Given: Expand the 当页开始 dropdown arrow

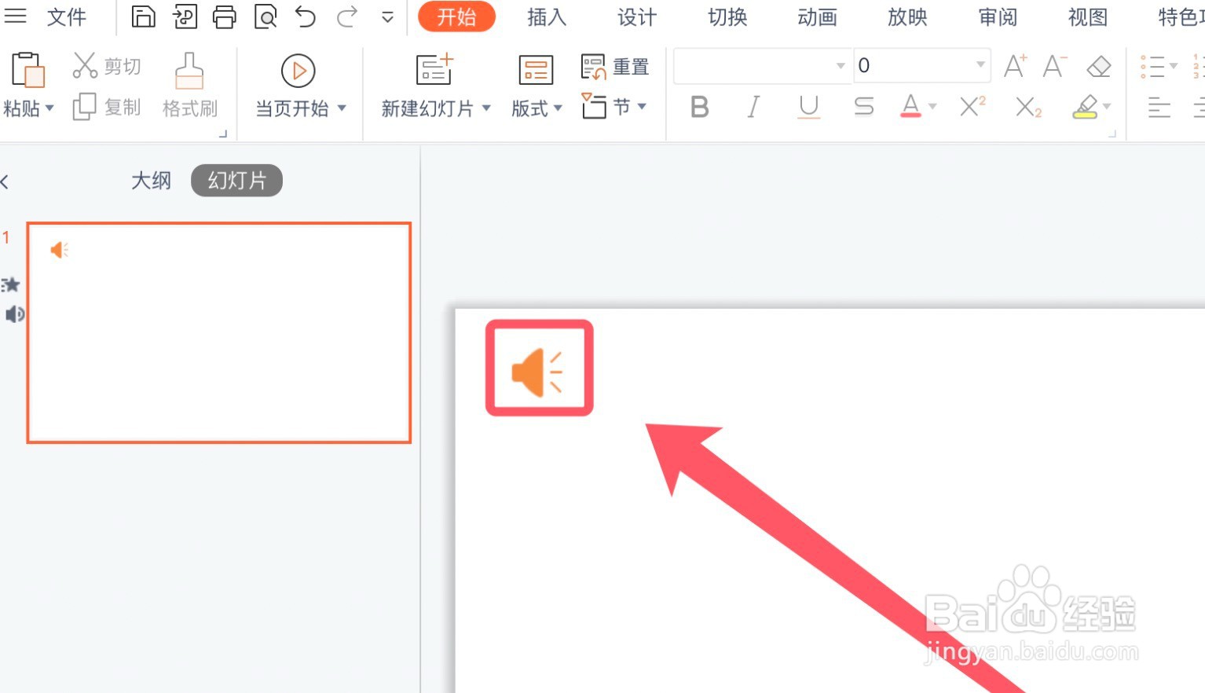Looking at the screenshot, I should 342,108.
